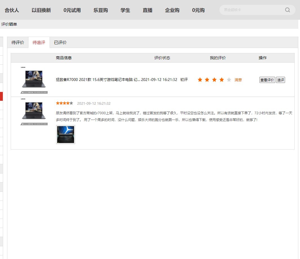This screenshot has height=259, width=300.
Task: Click the 评价状态 column header
Action: [162, 58]
